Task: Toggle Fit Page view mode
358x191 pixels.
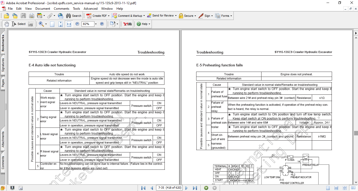Action: pyautogui.click(x=61, y=24)
